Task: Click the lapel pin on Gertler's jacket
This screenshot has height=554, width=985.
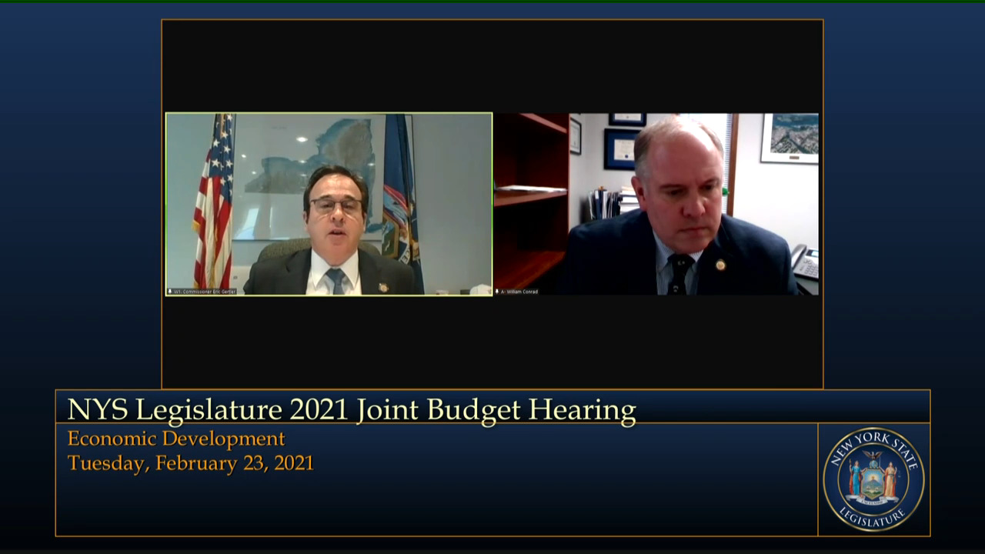Action: (x=382, y=287)
